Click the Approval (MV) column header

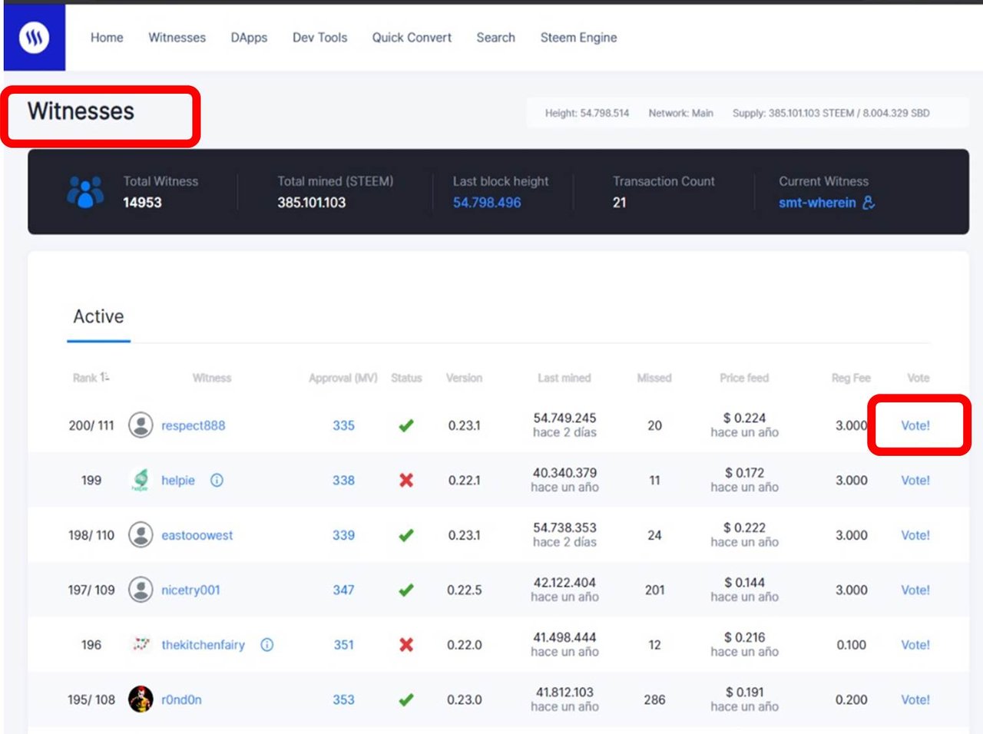point(343,378)
